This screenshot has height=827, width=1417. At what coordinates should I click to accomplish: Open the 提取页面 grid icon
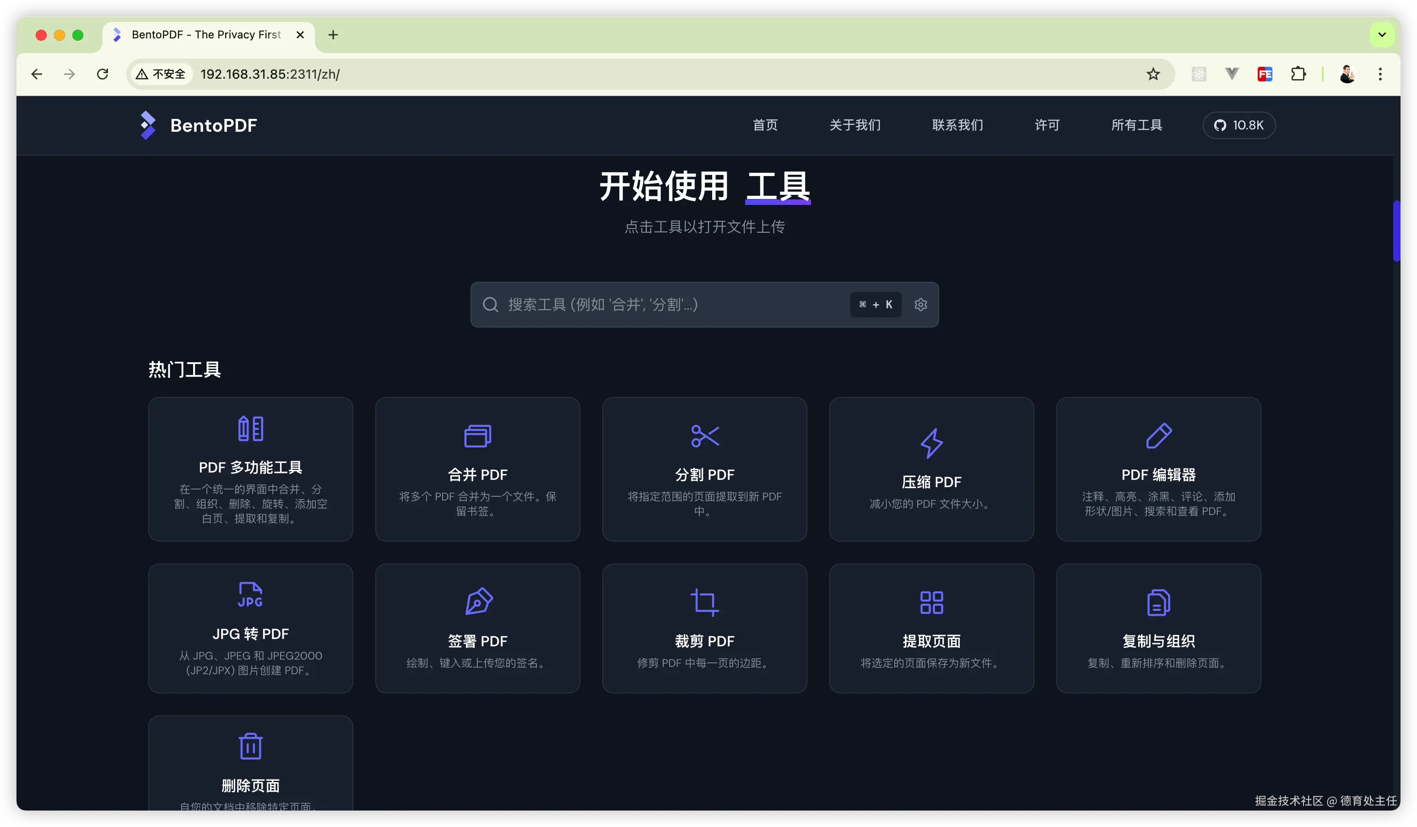pos(932,602)
